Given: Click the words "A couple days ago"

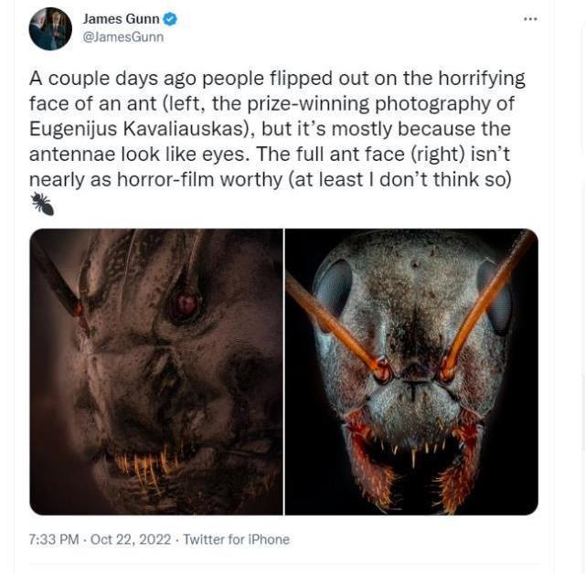Looking at the screenshot, I should click(99, 80).
